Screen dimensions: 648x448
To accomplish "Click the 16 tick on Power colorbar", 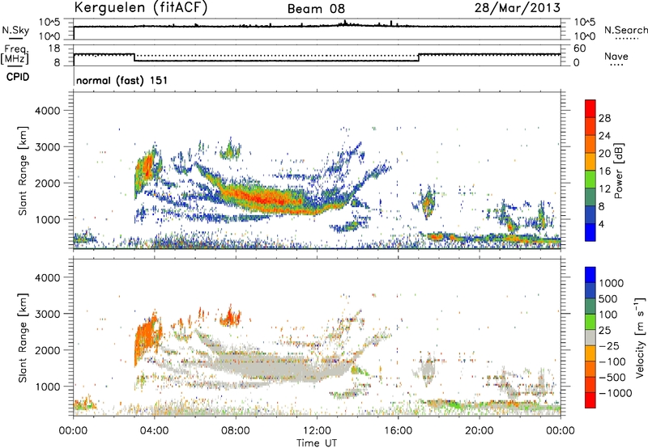I will [604, 171].
